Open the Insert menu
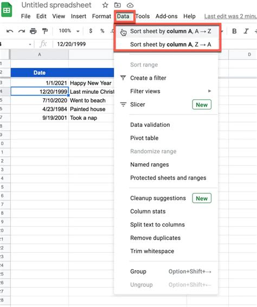The width and height of the screenshot is (257, 307). pos(79,16)
